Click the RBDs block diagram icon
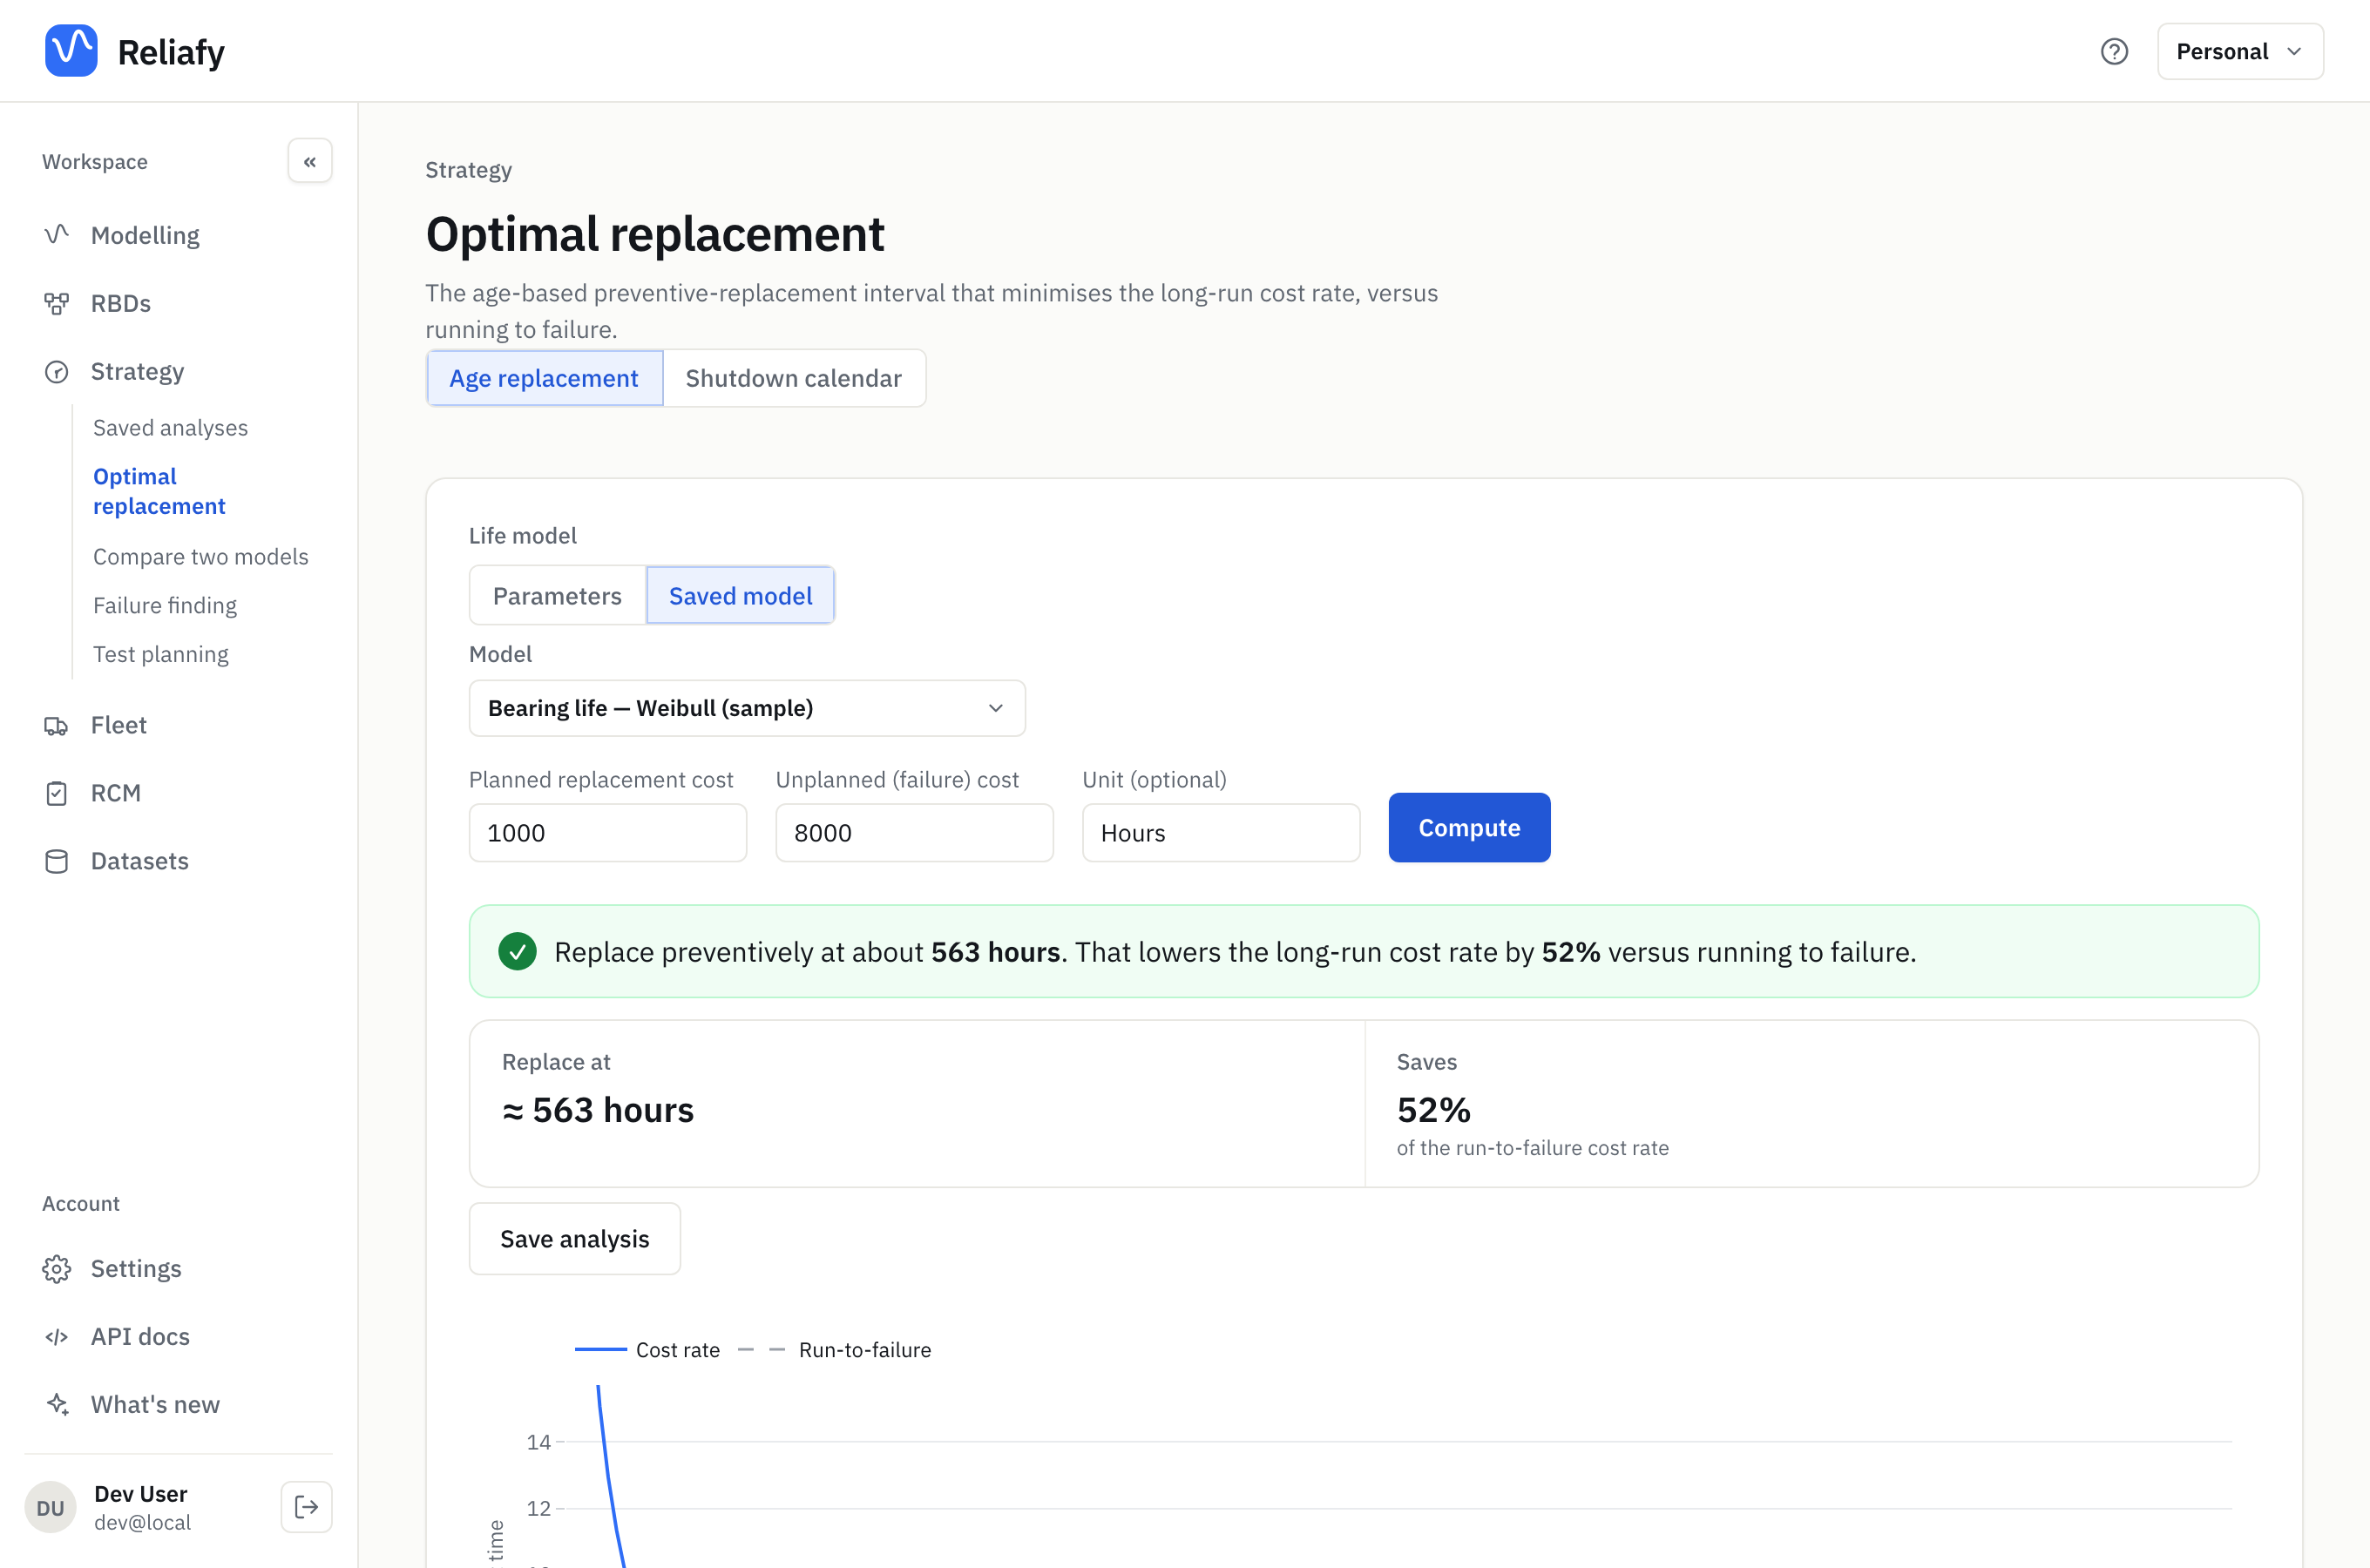The width and height of the screenshot is (2370, 1568). tap(57, 303)
